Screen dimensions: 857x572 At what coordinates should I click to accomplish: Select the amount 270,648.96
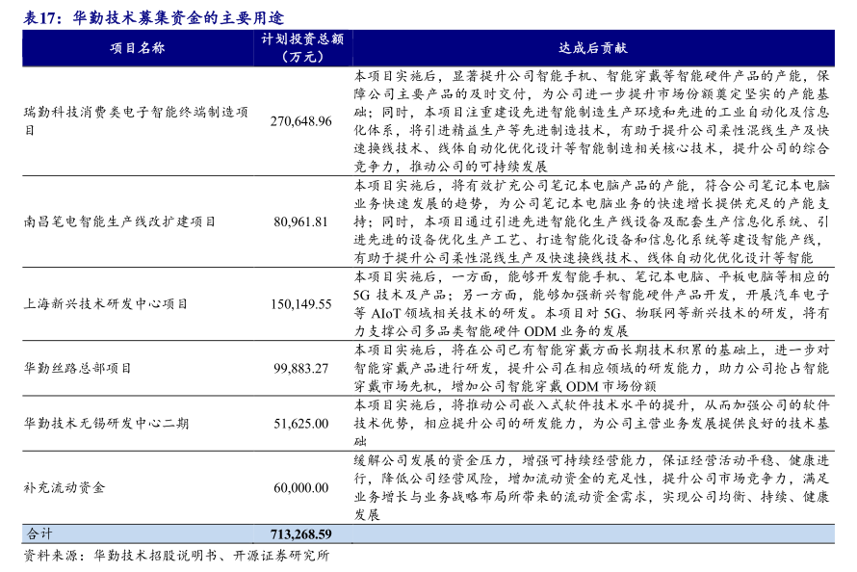pos(300,121)
